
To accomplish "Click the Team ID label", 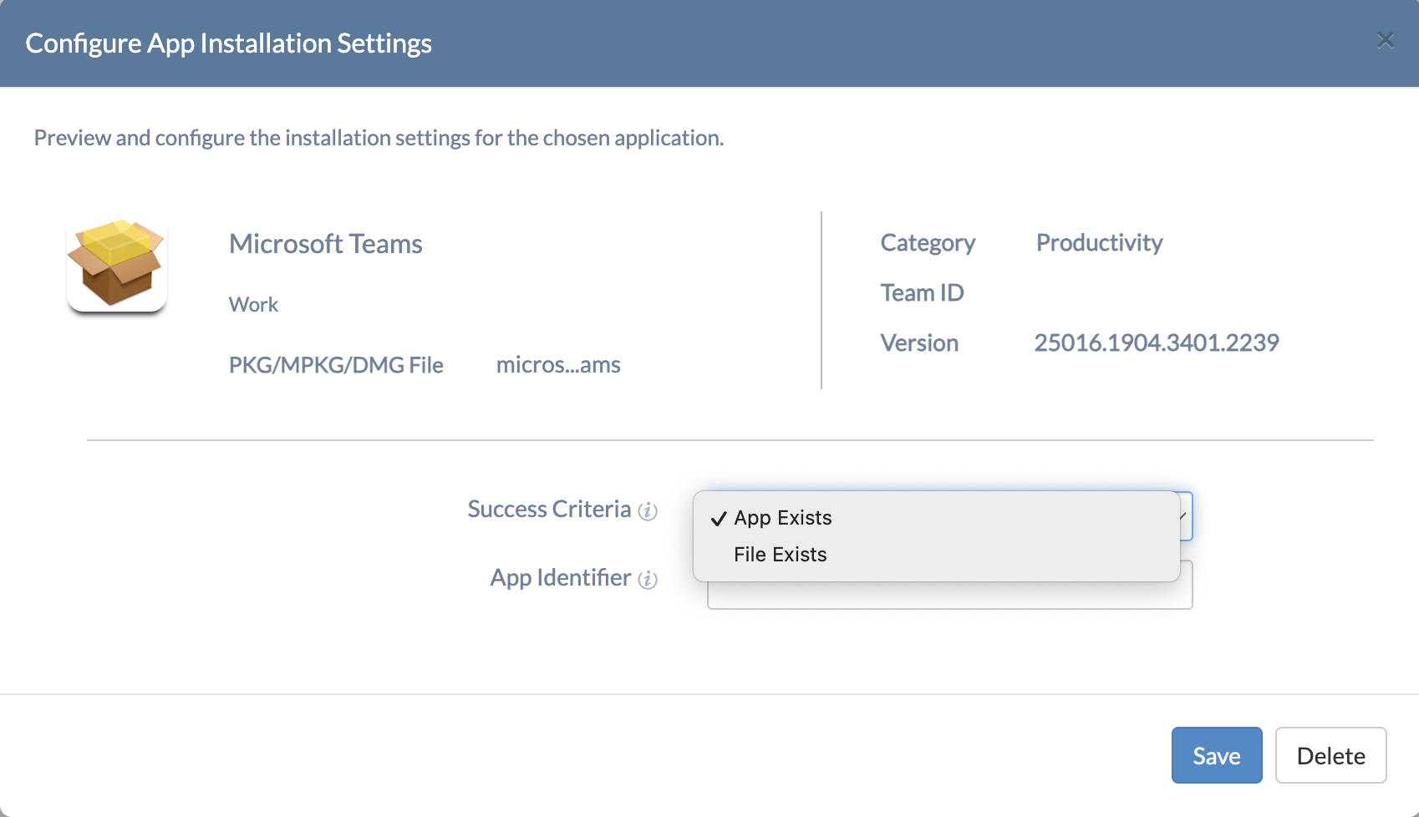I will [x=922, y=293].
